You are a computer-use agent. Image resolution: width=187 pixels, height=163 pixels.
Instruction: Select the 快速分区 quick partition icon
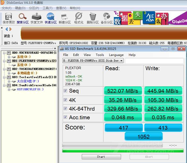coord(51,18)
